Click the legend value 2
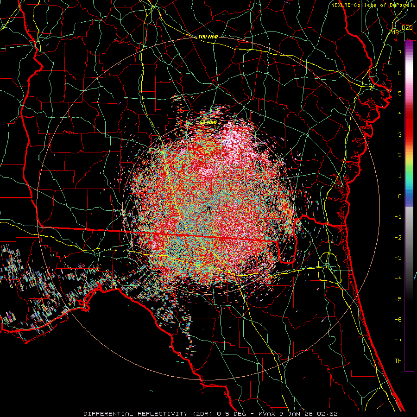The width and height of the screenshot is (417, 417). [x=400, y=155]
